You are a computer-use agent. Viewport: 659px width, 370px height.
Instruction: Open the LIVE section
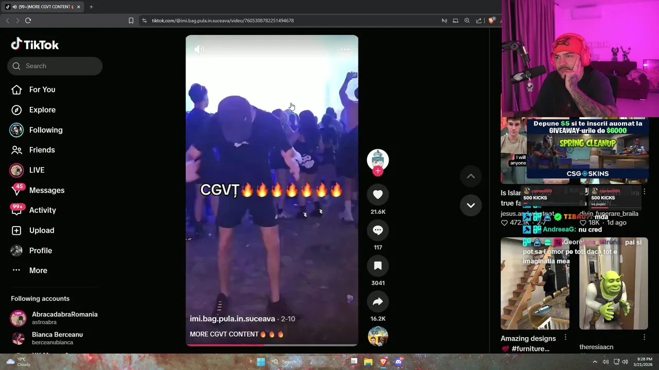coord(27,170)
